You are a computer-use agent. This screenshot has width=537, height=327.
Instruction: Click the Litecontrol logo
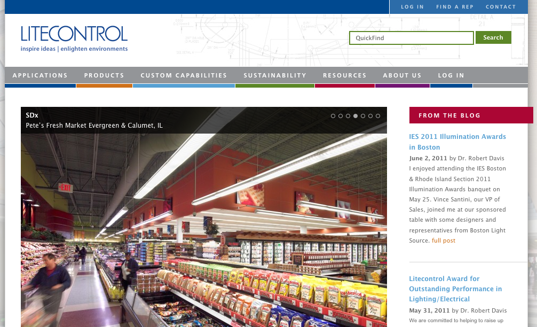(x=74, y=38)
